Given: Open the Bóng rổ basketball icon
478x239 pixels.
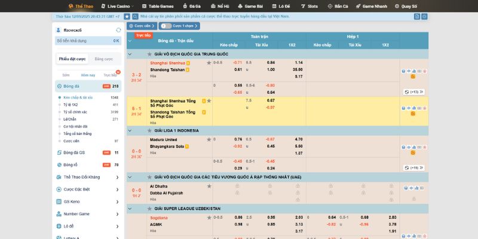Looking at the screenshot, I should pyautogui.click(x=59, y=165).
